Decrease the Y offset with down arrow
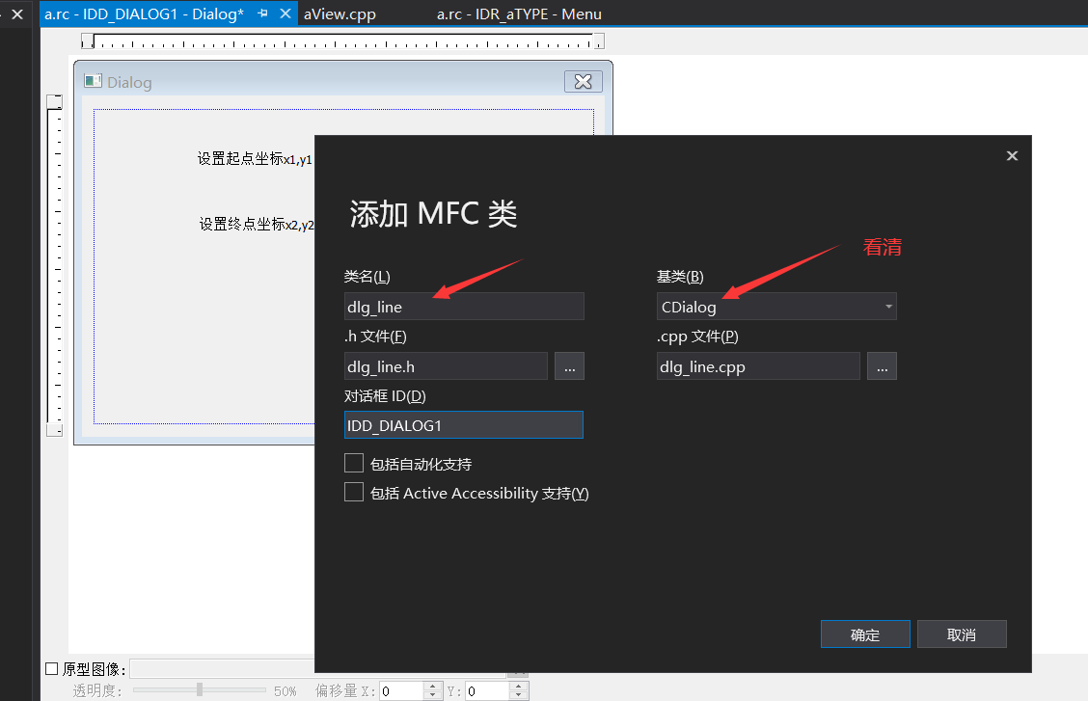Screen dimensions: 1088x701 tap(519, 695)
